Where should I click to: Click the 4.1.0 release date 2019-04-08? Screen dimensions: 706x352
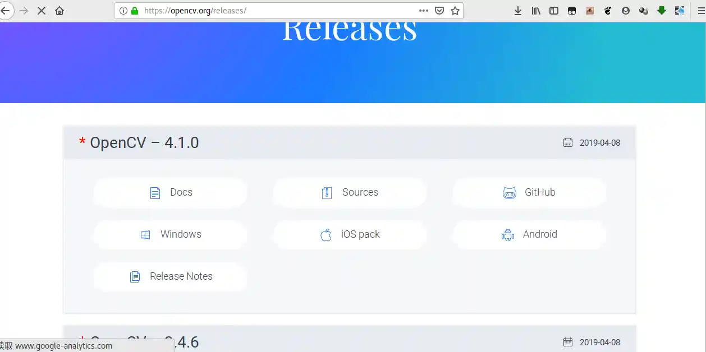click(600, 143)
